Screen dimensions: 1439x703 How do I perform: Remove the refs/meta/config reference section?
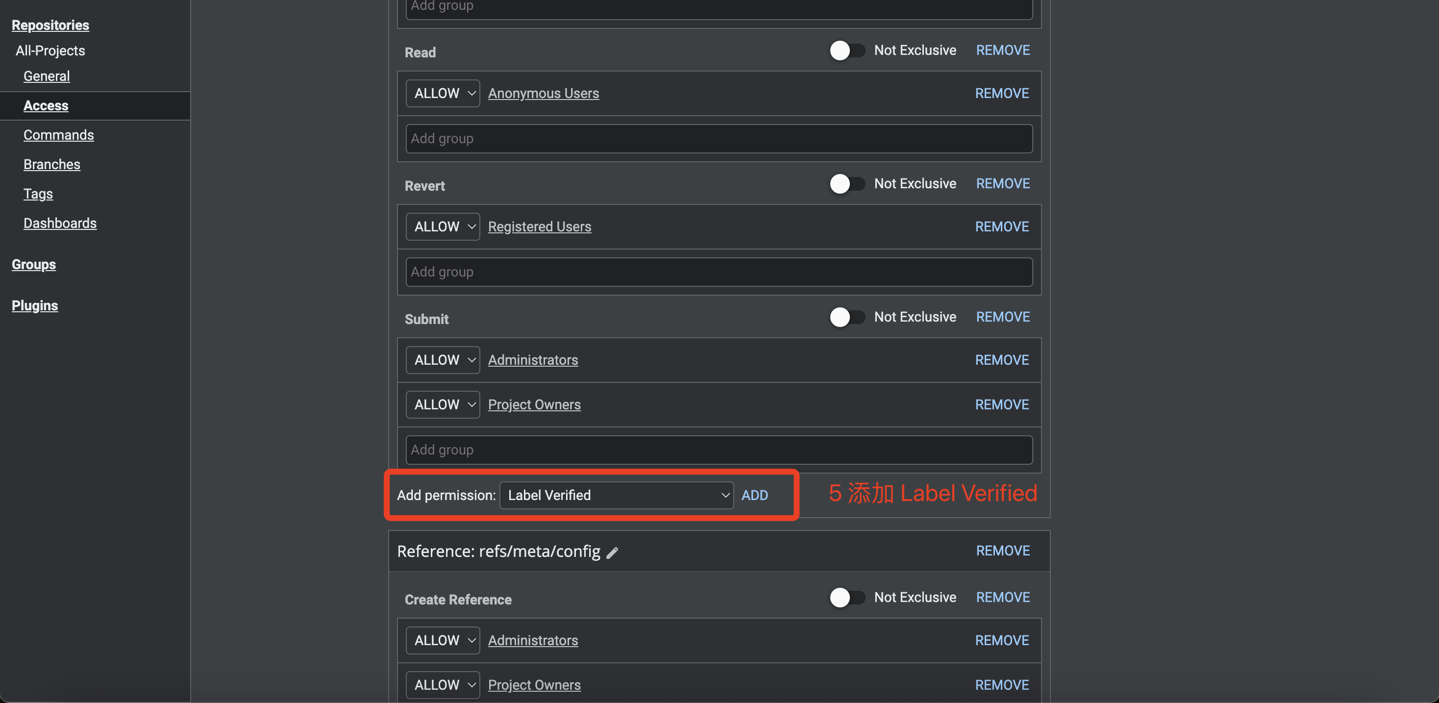tap(1003, 551)
